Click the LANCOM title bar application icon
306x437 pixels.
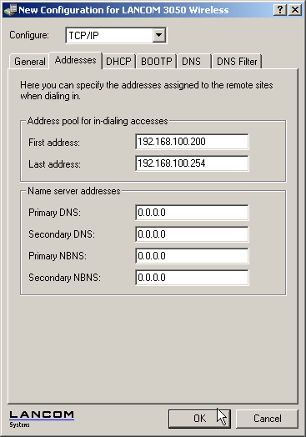pos(10,10)
